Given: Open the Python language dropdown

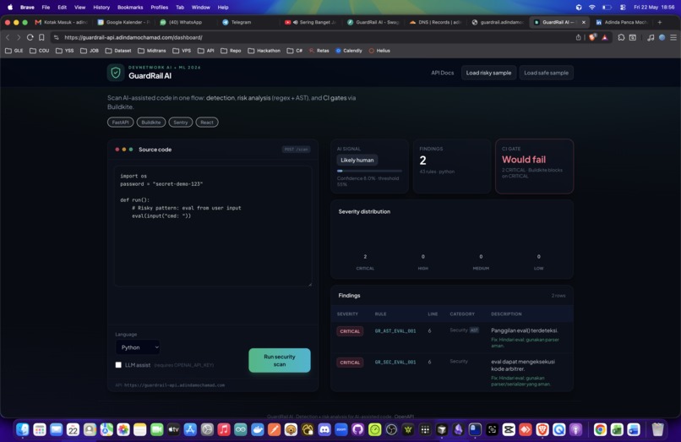Looking at the screenshot, I should pos(138,347).
